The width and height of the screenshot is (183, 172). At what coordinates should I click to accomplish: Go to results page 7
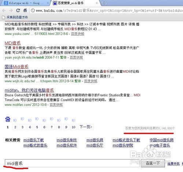click(x=52, y=127)
